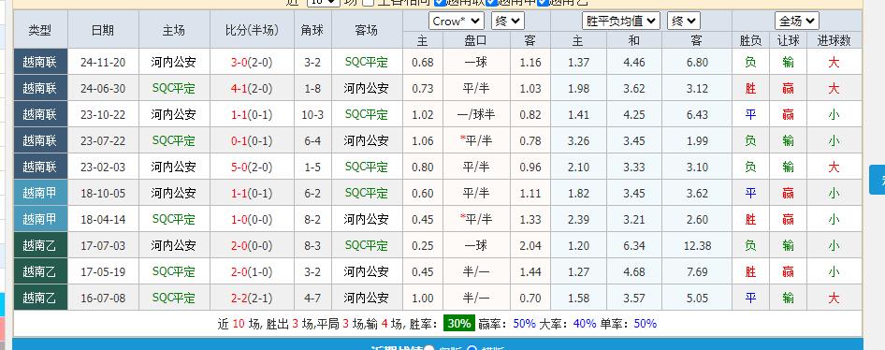The image size is (885, 350).
Task: Open the Crow* bookmaker dropdown
Action: 456,22
